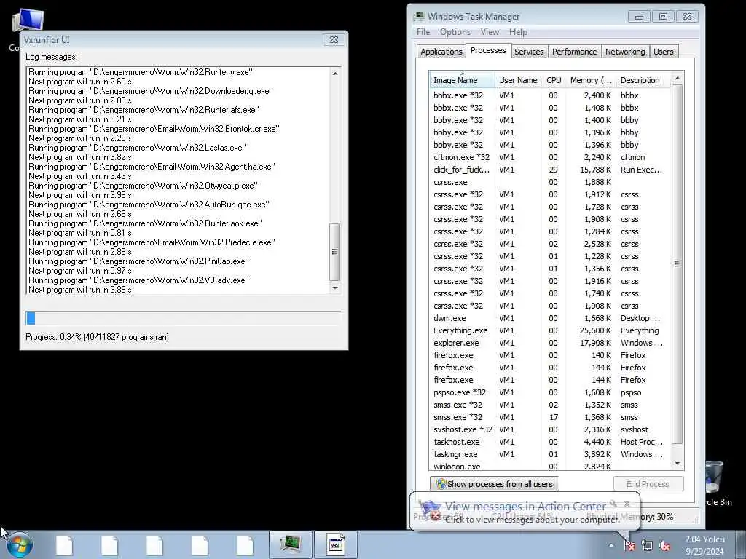
Task: Open Task Manager taskbar icon
Action: pos(290,544)
